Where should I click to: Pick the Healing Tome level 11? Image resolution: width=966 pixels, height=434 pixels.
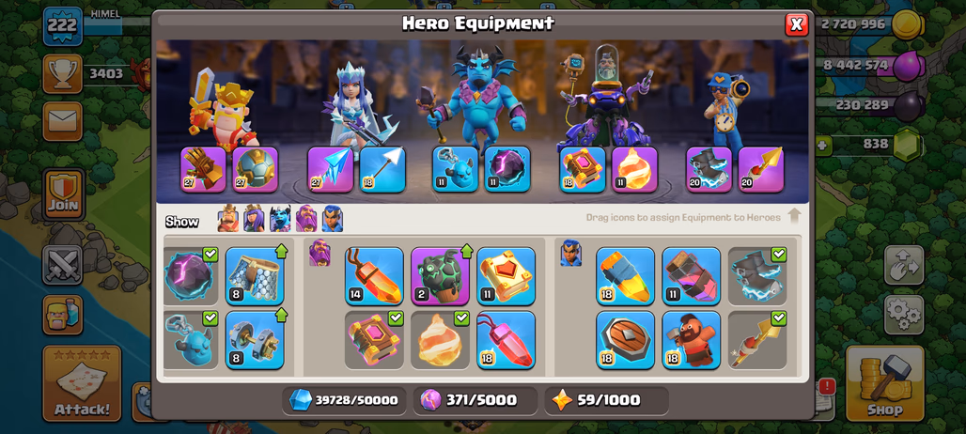coord(506,276)
